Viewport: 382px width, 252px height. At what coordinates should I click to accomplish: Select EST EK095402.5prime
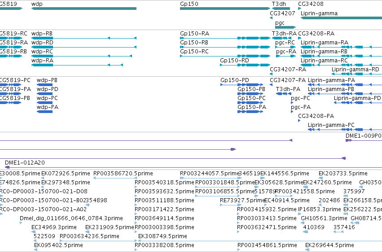[35, 250]
